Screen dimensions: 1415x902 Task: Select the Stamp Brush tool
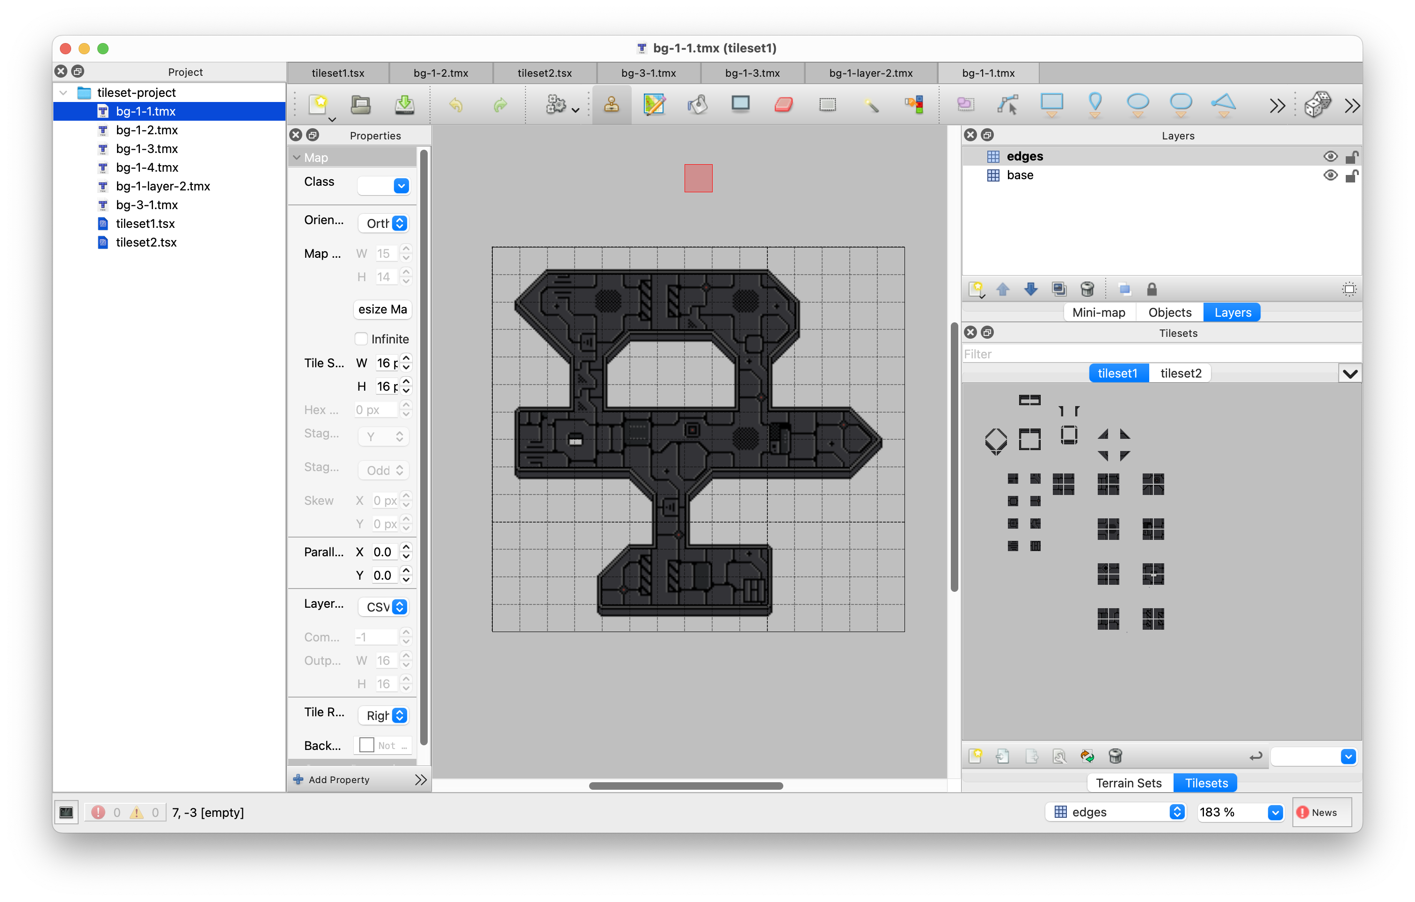coord(611,105)
